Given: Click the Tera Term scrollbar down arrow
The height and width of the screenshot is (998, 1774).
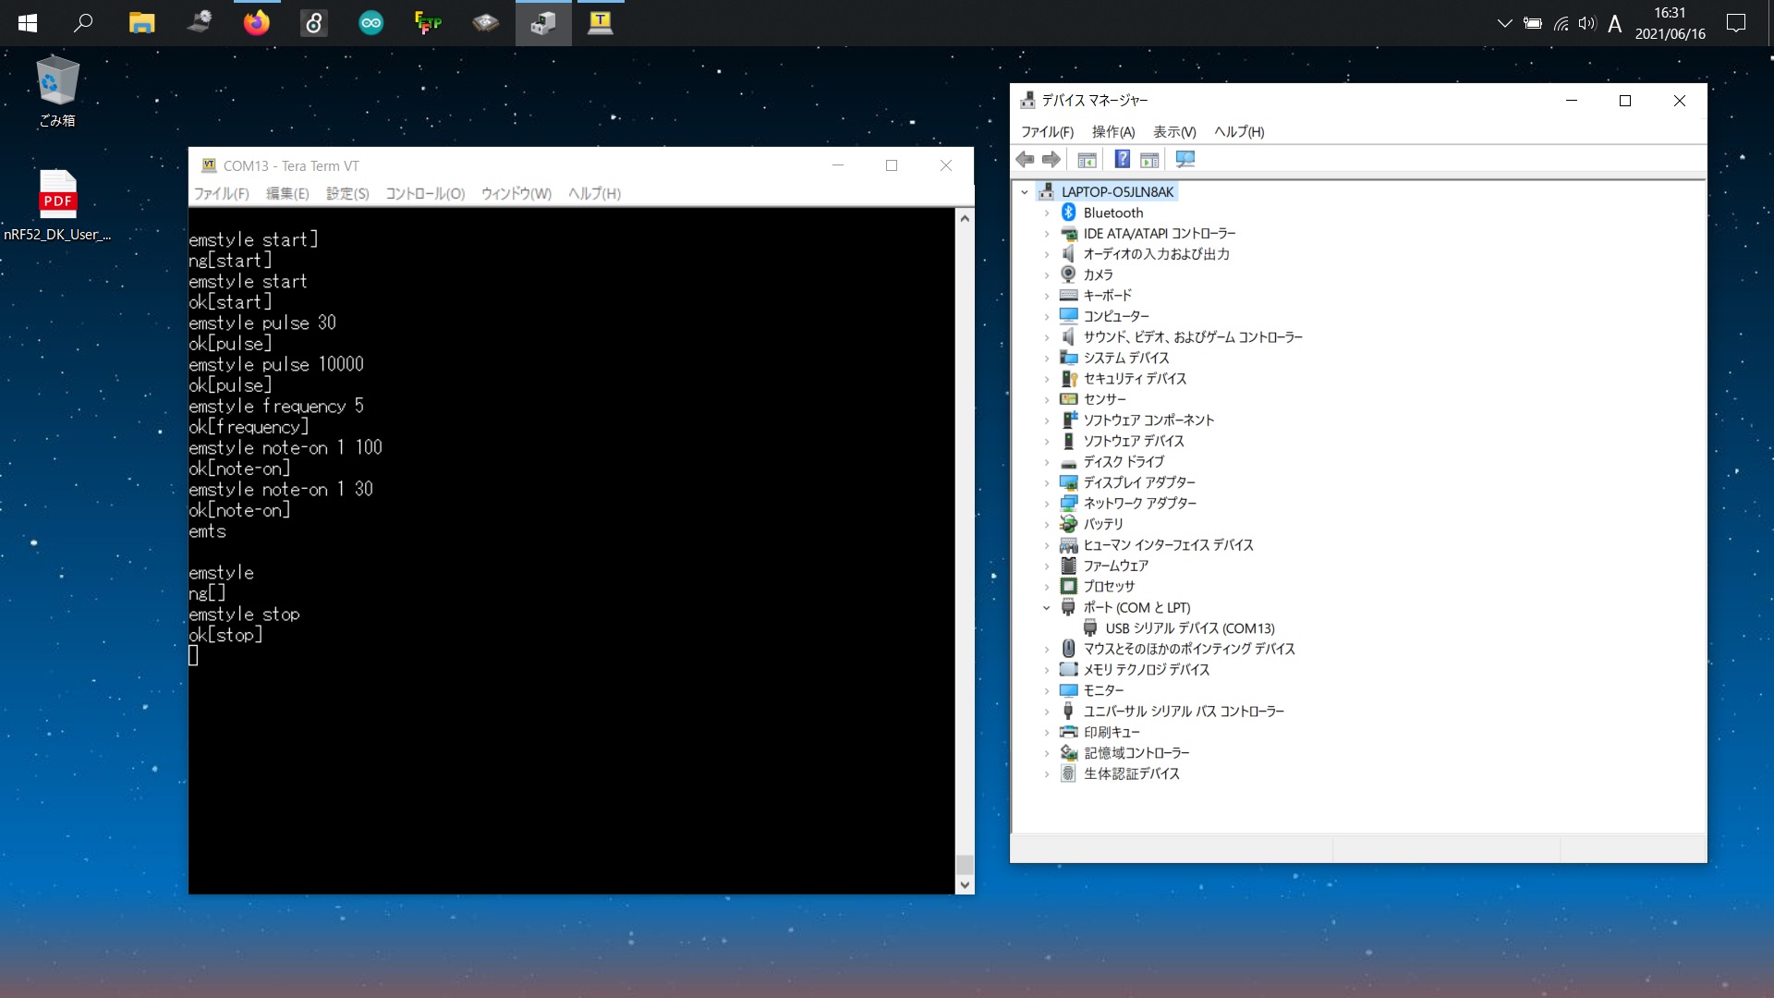Looking at the screenshot, I should pos(965,885).
